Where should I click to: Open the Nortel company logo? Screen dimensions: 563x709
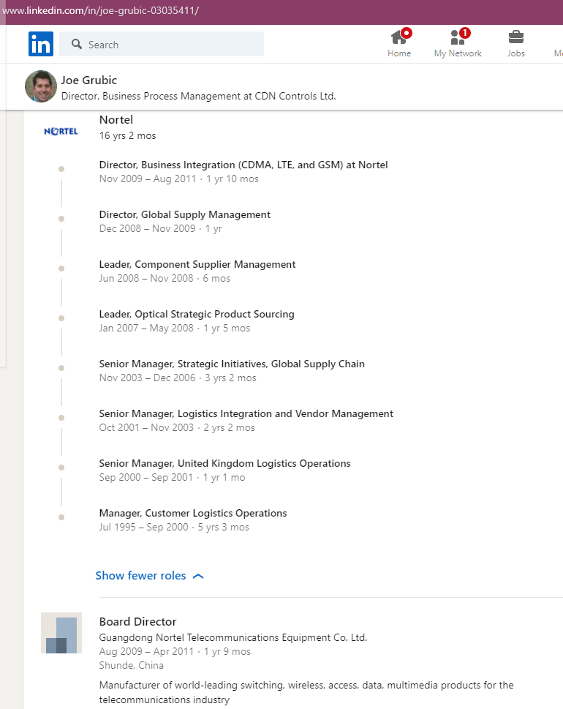(x=61, y=131)
